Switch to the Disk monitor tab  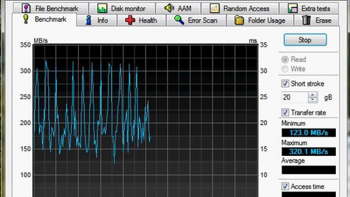[122, 9]
